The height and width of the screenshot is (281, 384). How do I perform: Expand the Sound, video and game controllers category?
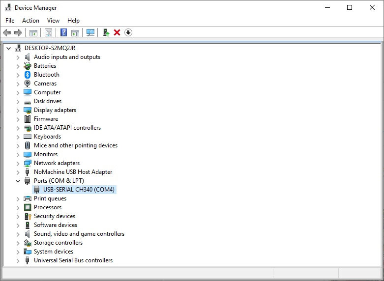18,234
